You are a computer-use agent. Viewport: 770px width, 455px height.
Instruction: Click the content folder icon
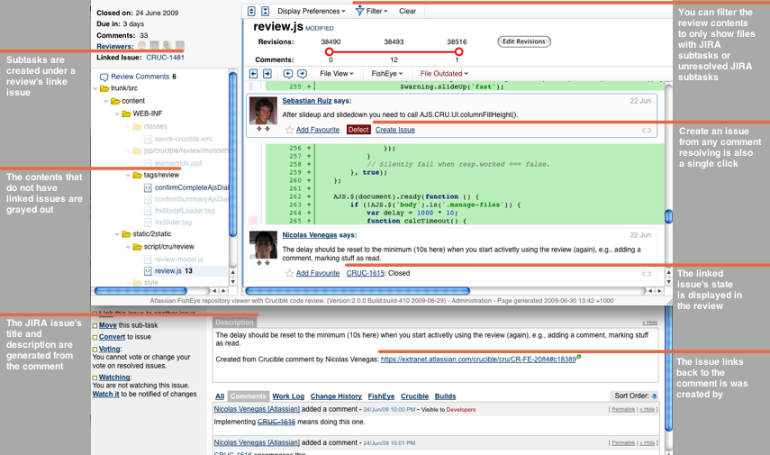coord(115,101)
